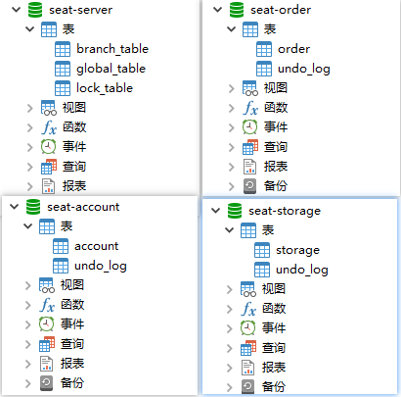The height and width of the screenshot is (397, 401).
Task: Select the storage table
Action: [297, 250]
